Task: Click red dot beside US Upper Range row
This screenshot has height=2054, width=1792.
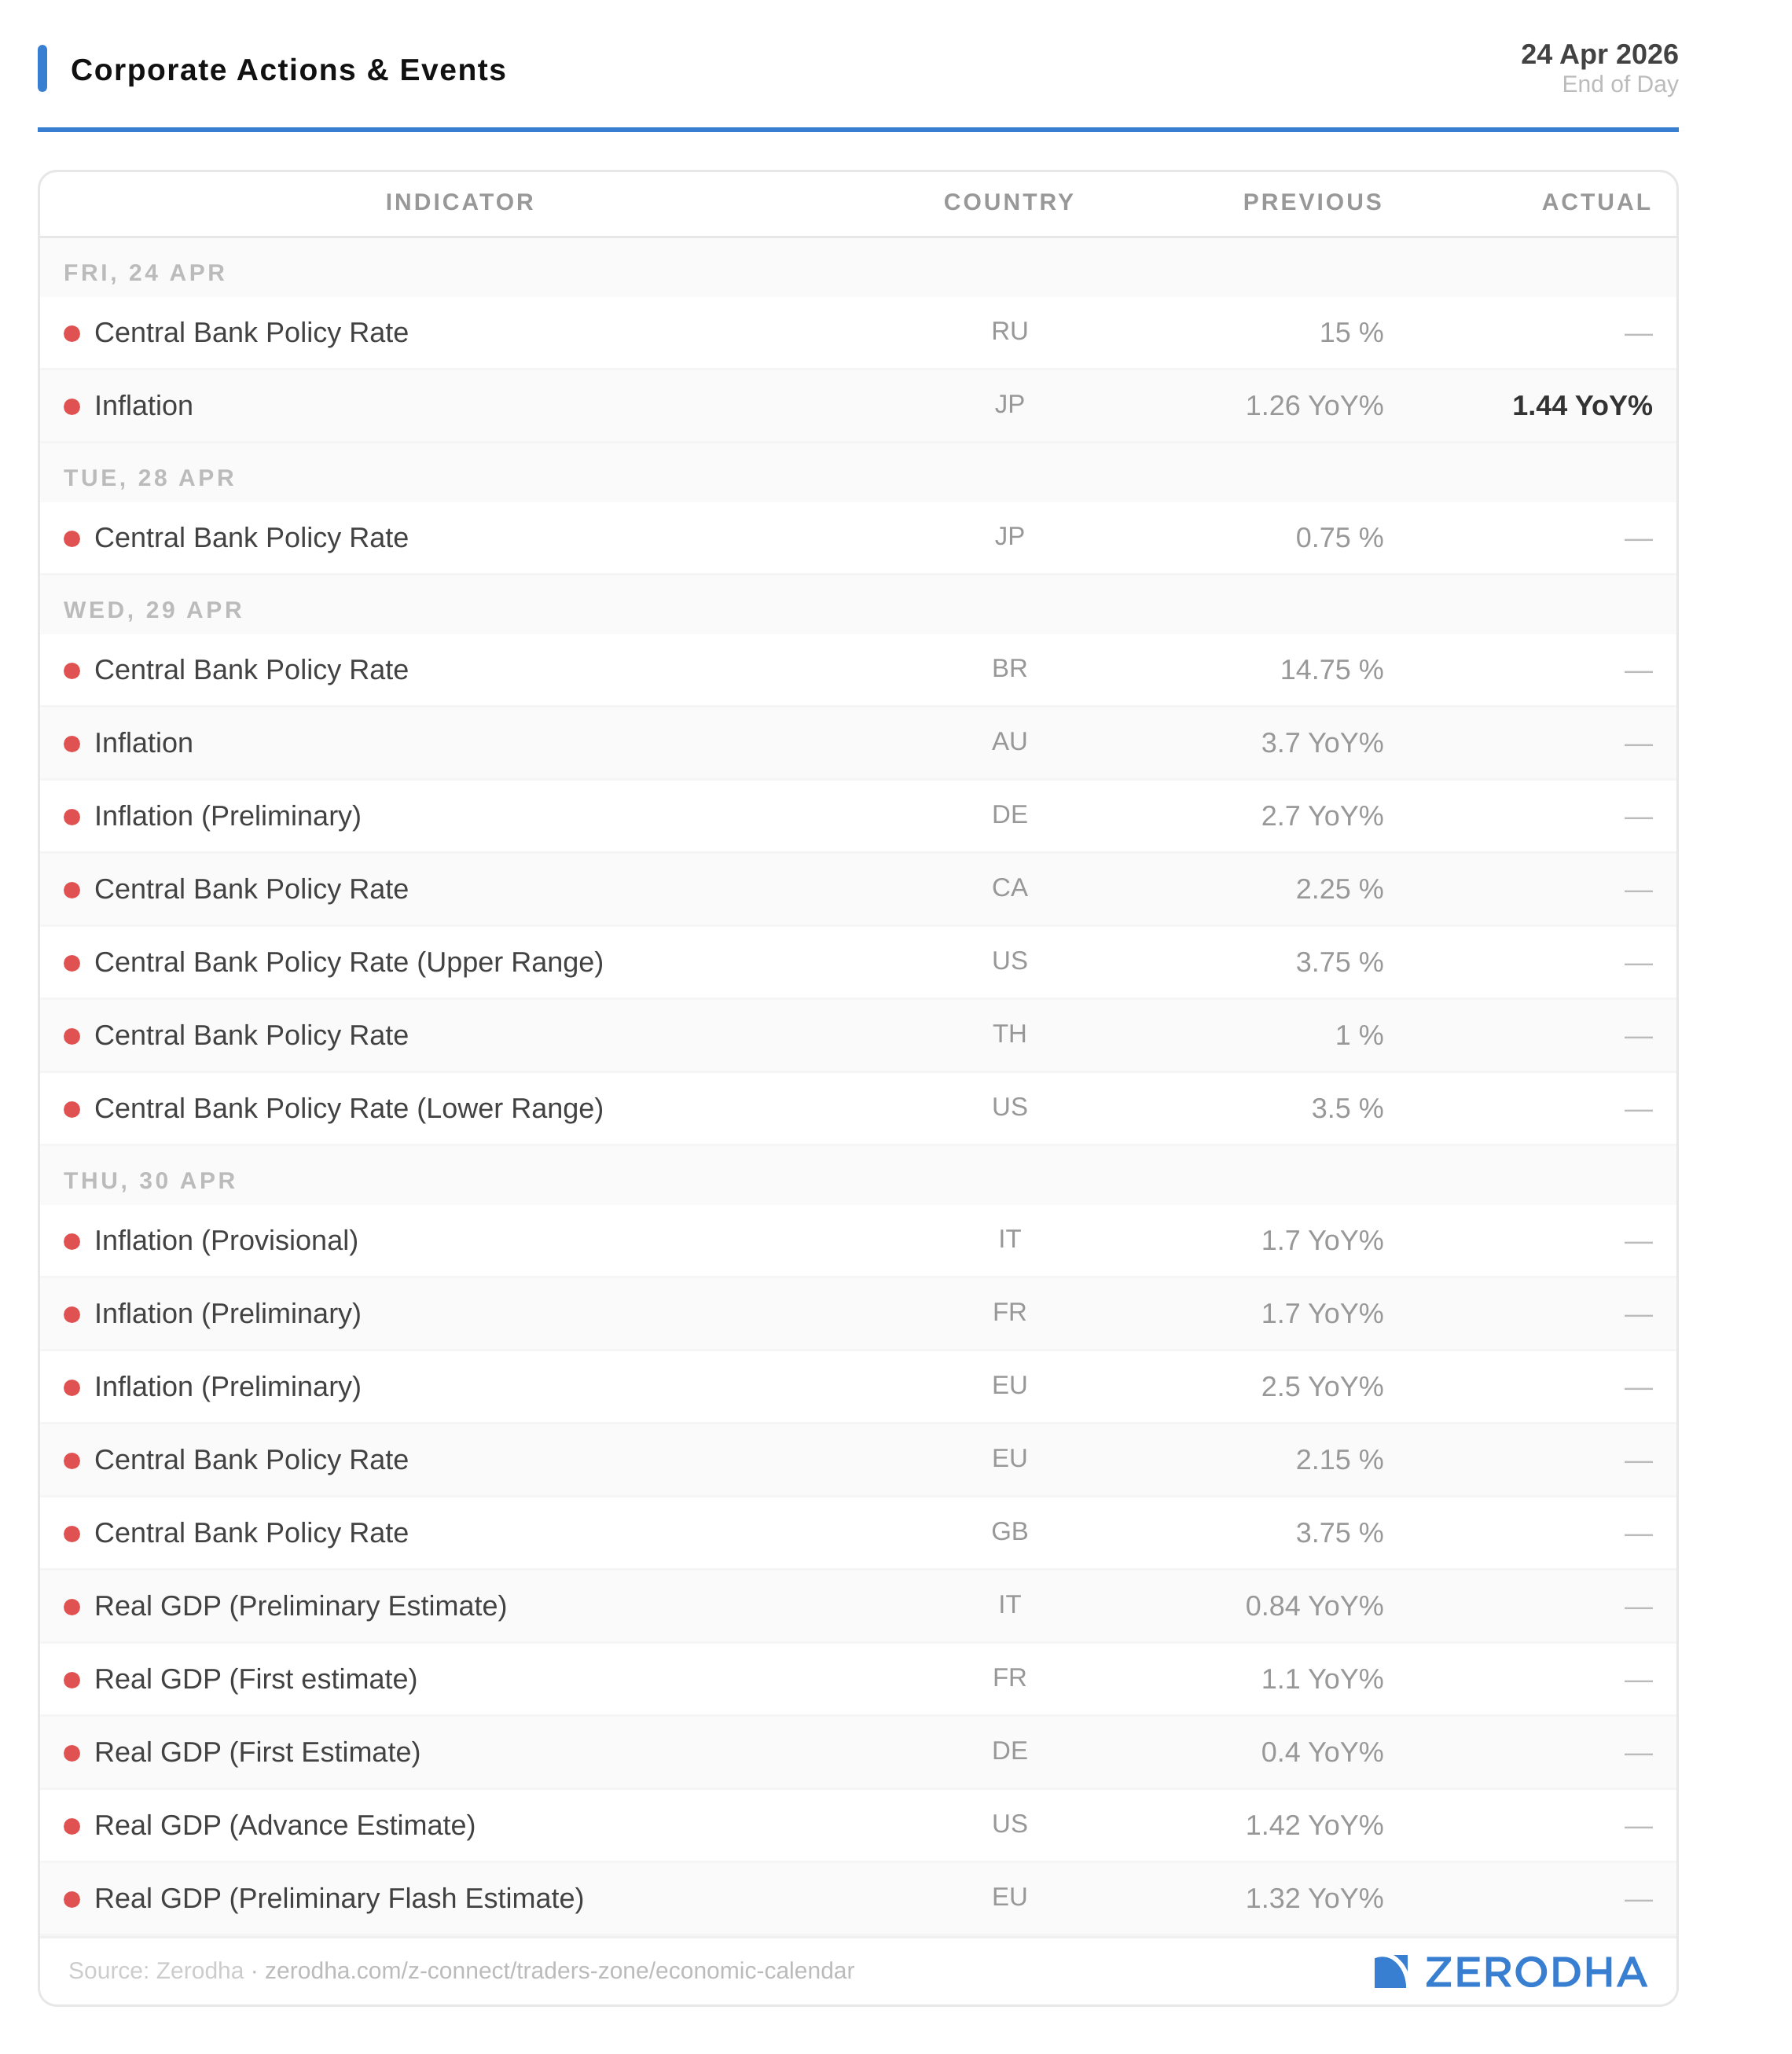Action: tap(72, 963)
